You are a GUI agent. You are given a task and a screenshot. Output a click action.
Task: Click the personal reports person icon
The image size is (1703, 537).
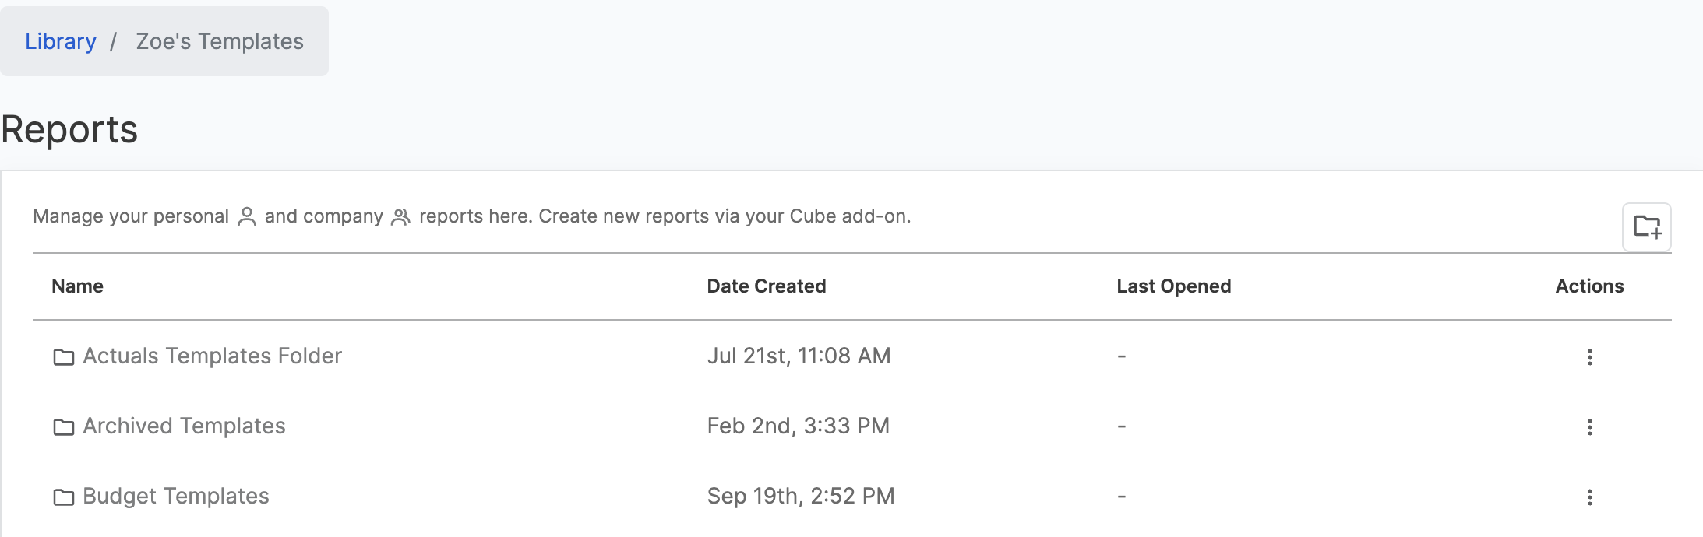pyautogui.click(x=247, y=216)
